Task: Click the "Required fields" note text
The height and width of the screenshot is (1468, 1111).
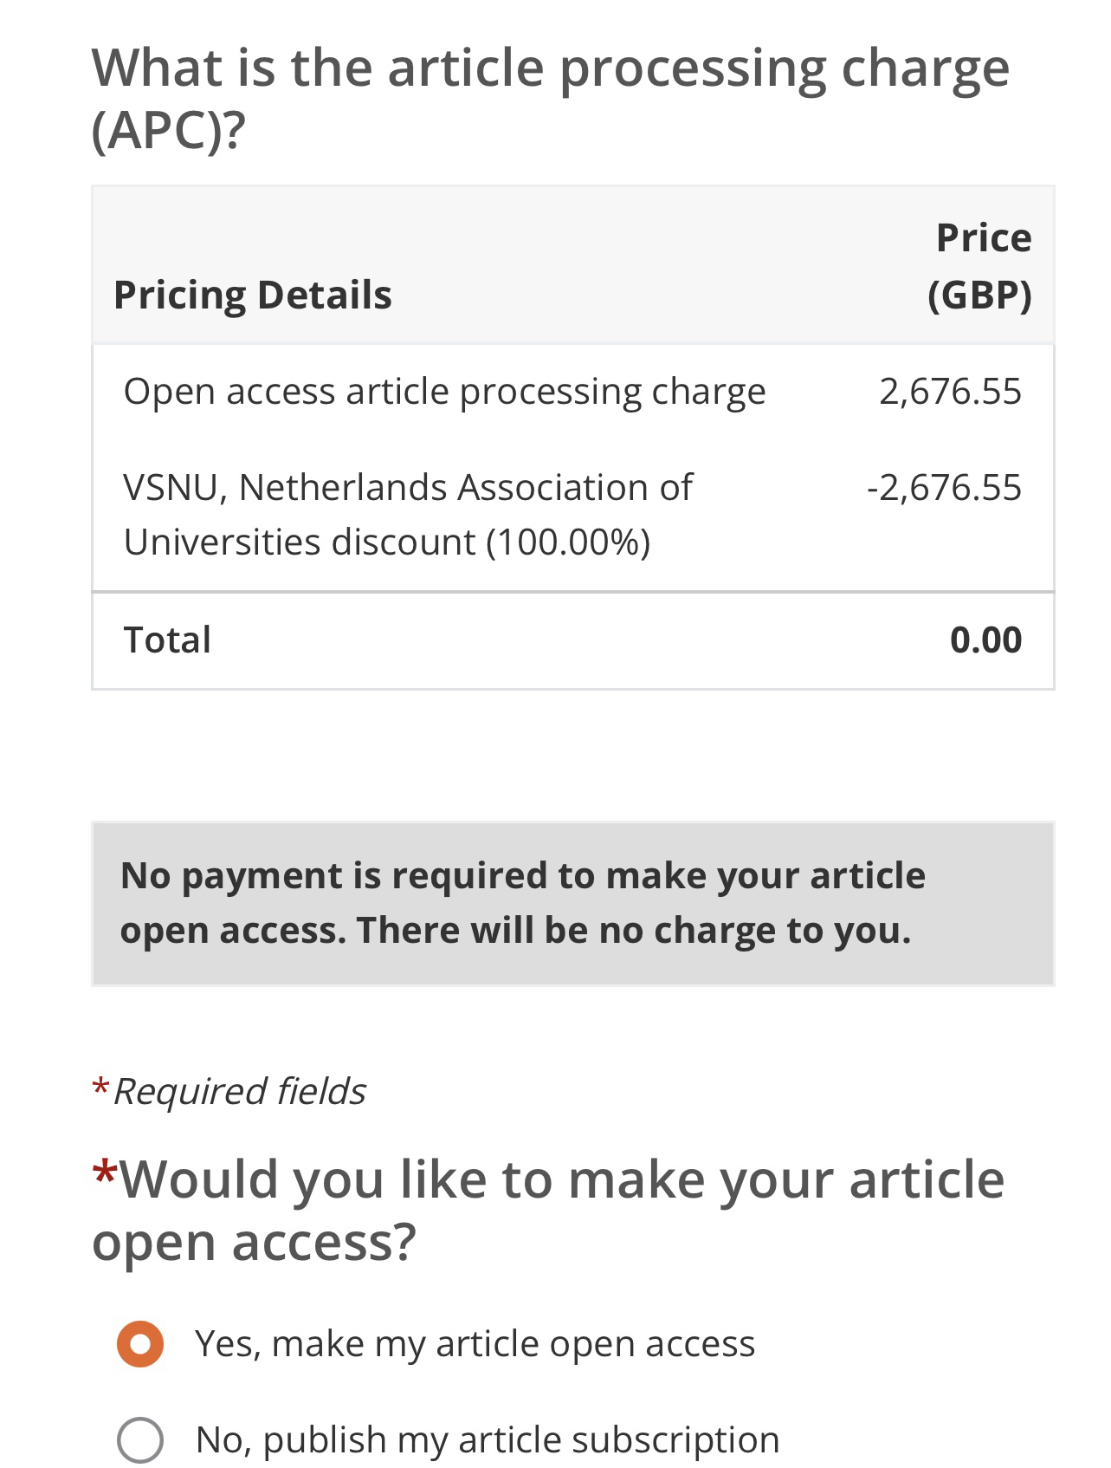Action: coord(240,1091)
